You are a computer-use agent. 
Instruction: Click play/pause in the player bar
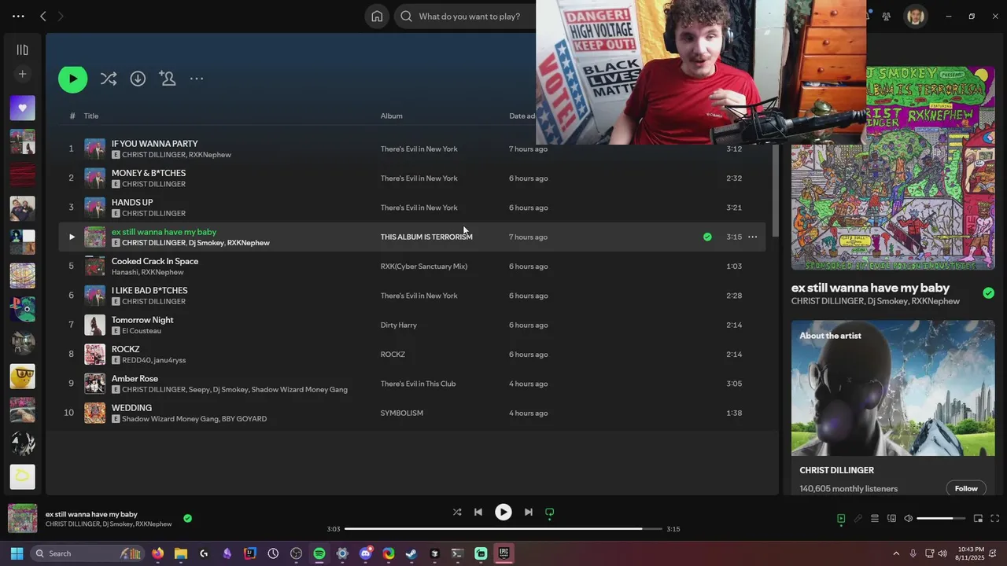[x=503, y=512]
